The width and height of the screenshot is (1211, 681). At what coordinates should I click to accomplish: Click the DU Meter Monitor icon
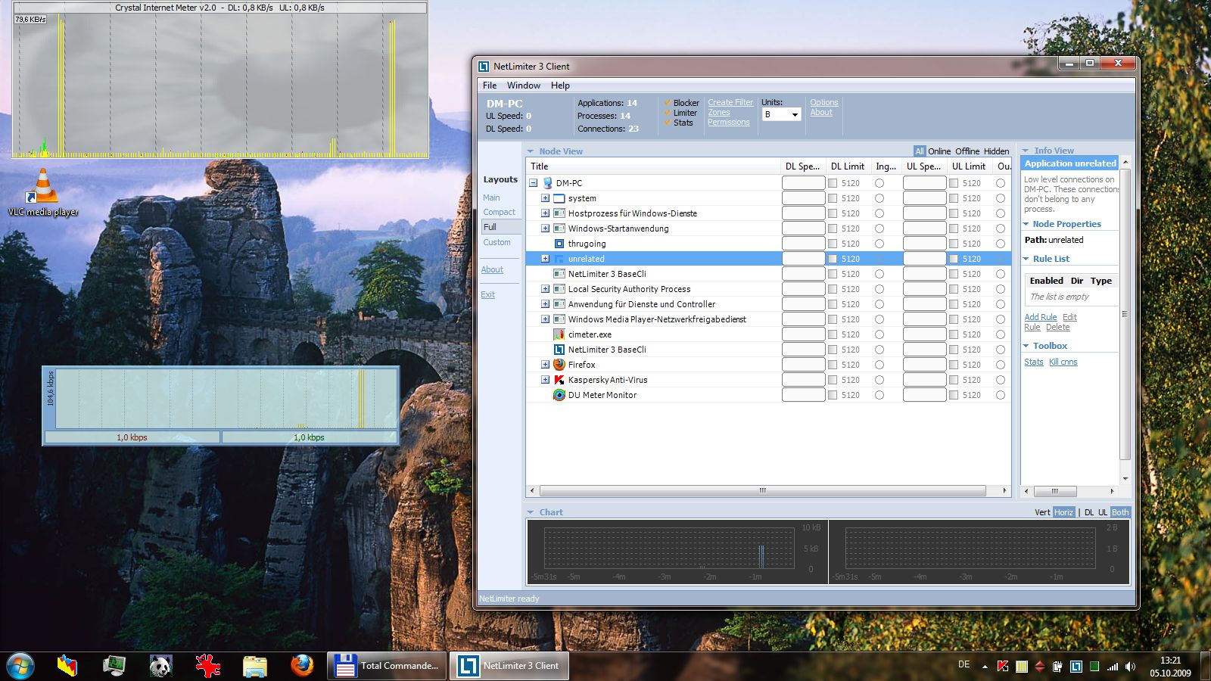pyautogui.click(x=559, y=395)
